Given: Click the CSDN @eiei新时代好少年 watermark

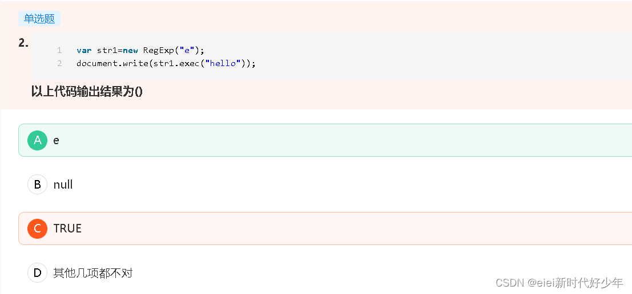Looking at the screenshot, I should (559, 283).
